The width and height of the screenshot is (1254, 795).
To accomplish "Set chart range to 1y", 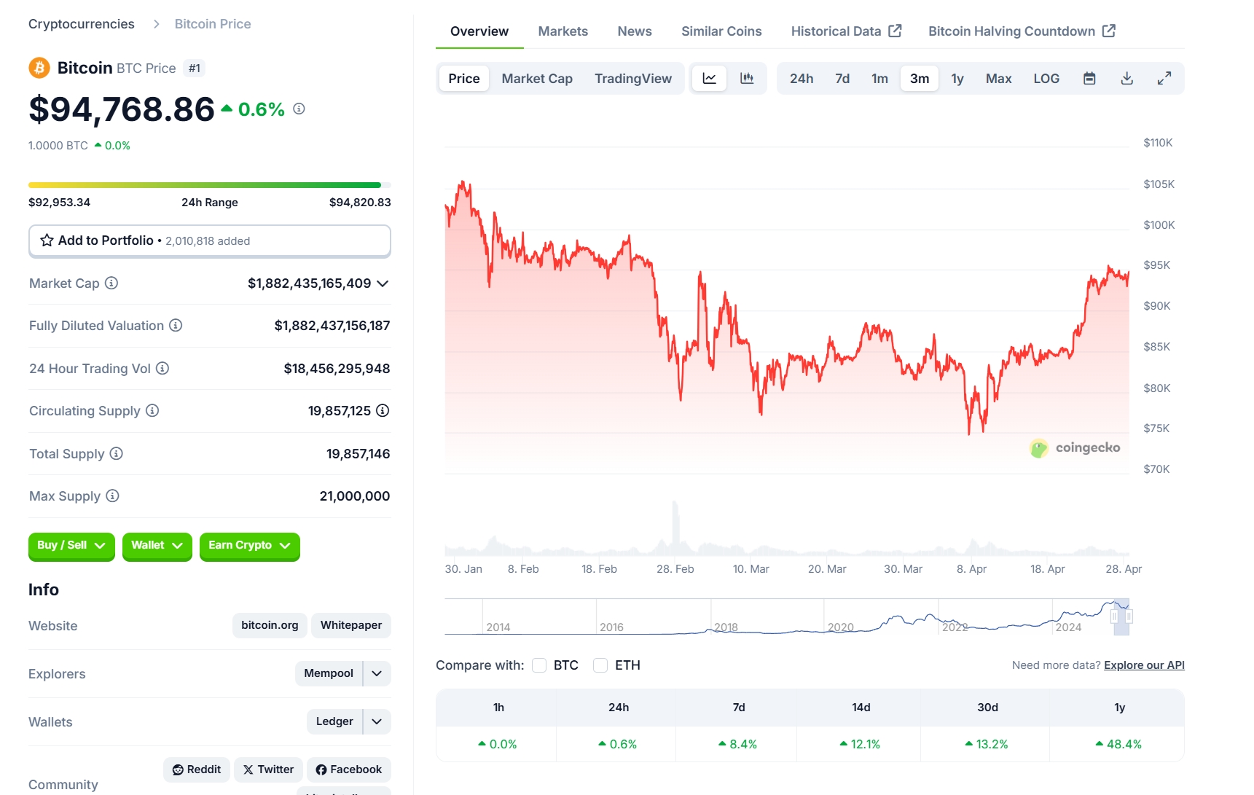I will pyautogui.click(x=957, y=78).
